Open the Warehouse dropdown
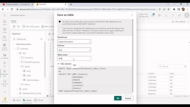The width and height of the screenshot is (190, 107). click(74, 42)
